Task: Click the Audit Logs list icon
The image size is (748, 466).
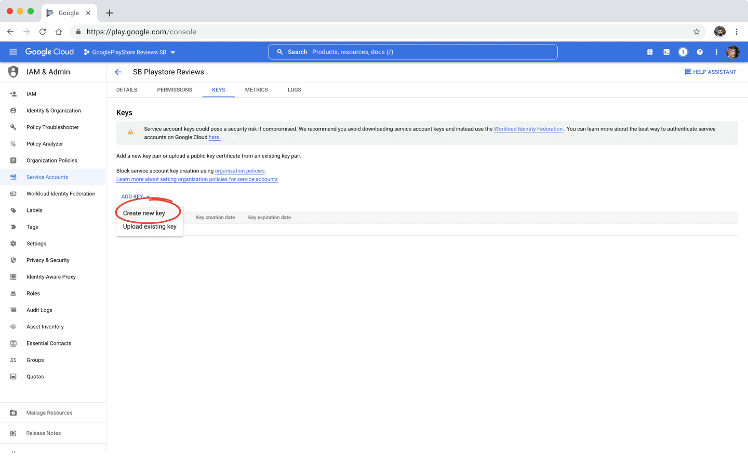Action: pyautogui.click(x=14, y=310)
